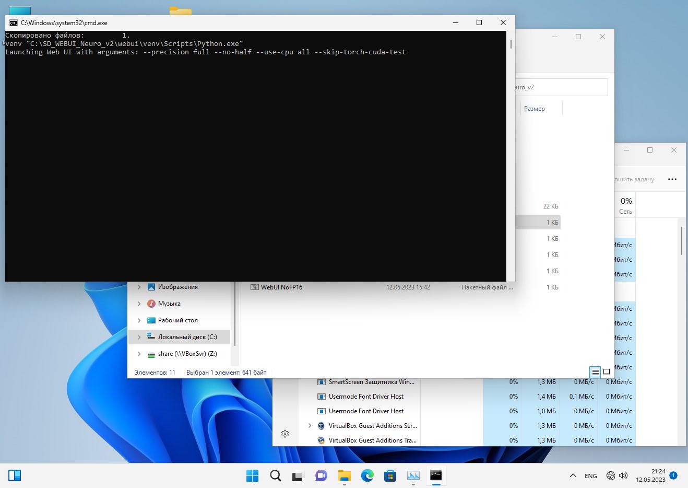Click the command prompt vertical scrollbar
This screenshot has width=688, height=488.
[511, 157]
